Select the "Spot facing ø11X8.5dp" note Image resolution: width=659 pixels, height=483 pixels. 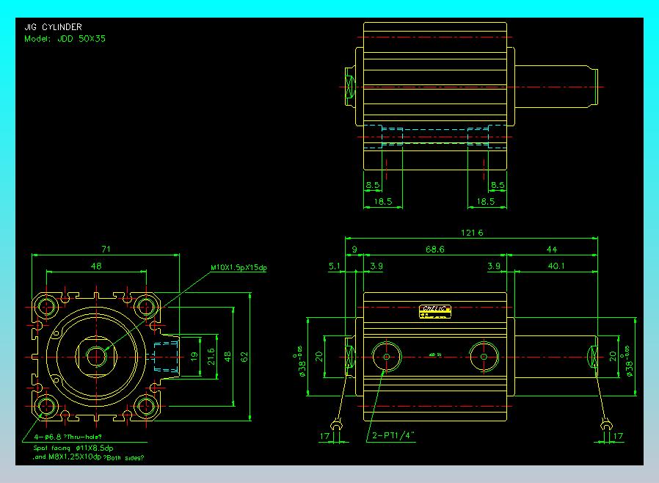click(73, 448)
